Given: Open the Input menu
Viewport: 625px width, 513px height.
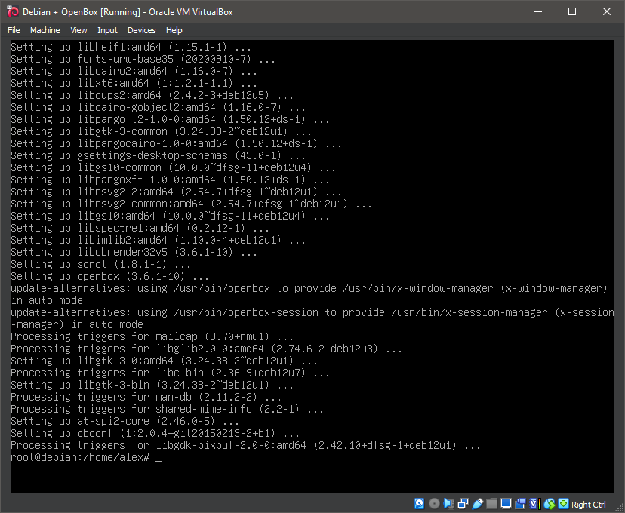Looking at the screenshot, I should 107,30.
